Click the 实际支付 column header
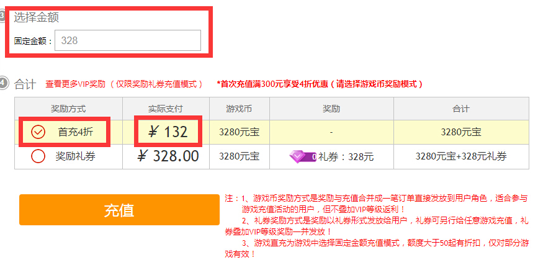Viewport: 538px width, 265px height. 166,109
